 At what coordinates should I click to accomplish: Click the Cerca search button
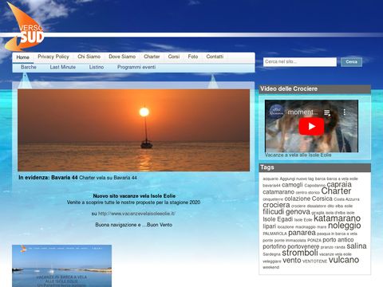pyautogui.click(x=351, y=62)
